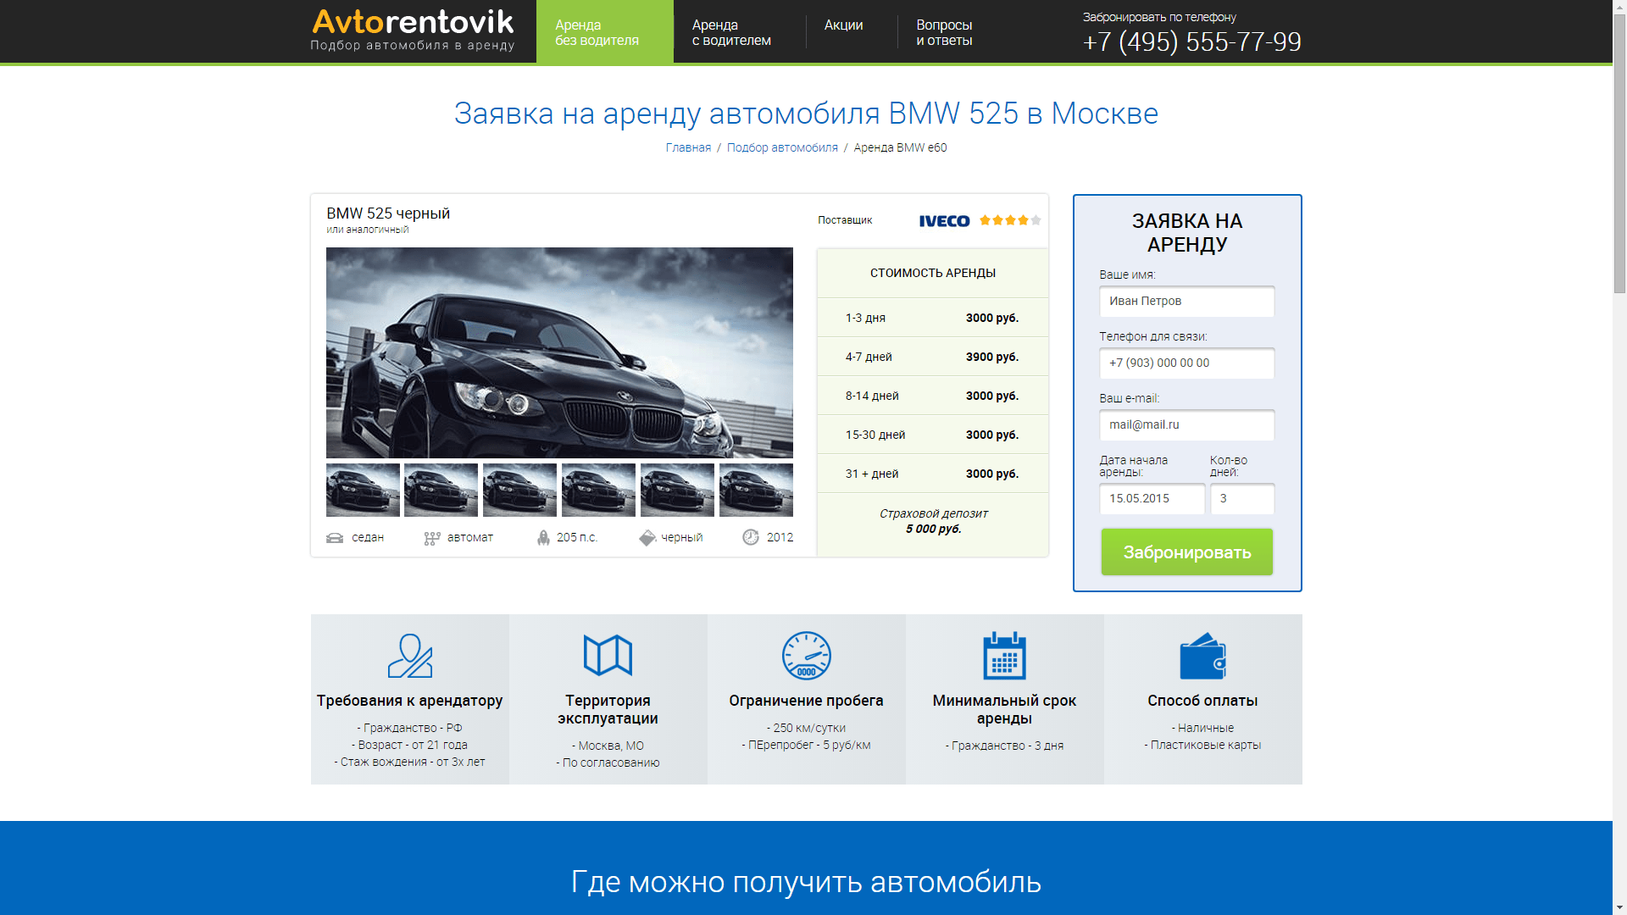Click the Забронировать button
1627x915 pixels.
(1187, 552)
